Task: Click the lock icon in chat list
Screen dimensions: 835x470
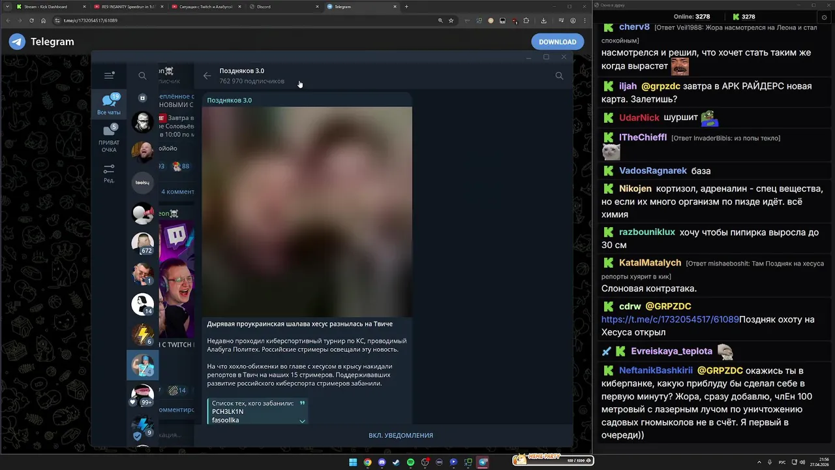Action: (142, 98)
